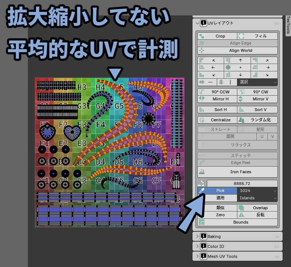Screen dimensions: 291x267
Task: Click Mirror V button
Action: point(258,99)
